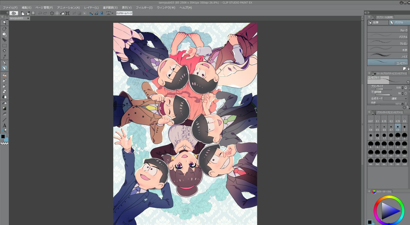
Task: Select the Operation (object) tool
Action: (4, 34)
